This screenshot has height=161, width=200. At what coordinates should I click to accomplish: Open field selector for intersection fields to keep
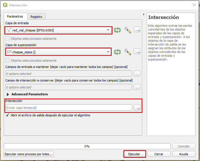137,87
